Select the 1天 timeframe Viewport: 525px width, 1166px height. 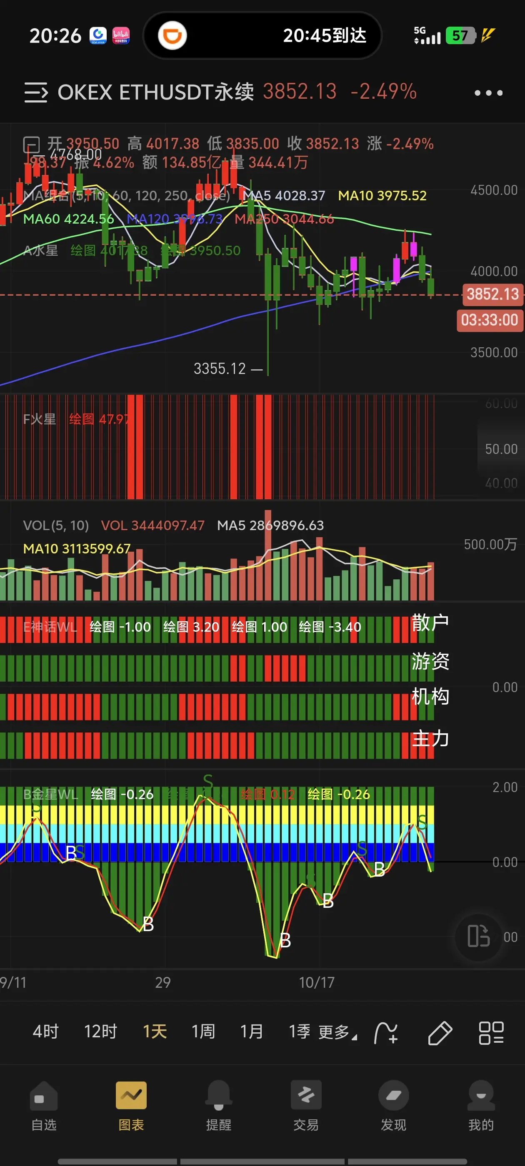[x=155, y=1032]
